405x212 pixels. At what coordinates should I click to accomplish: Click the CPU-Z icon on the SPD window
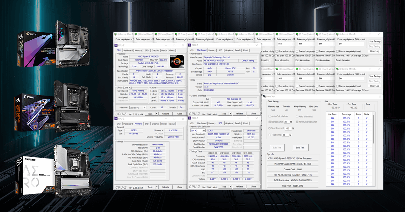point(189,119)
